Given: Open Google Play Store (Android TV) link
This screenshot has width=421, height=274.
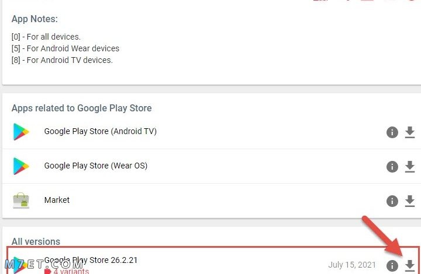Looking at the screenshot, I should tap(101, 131).
